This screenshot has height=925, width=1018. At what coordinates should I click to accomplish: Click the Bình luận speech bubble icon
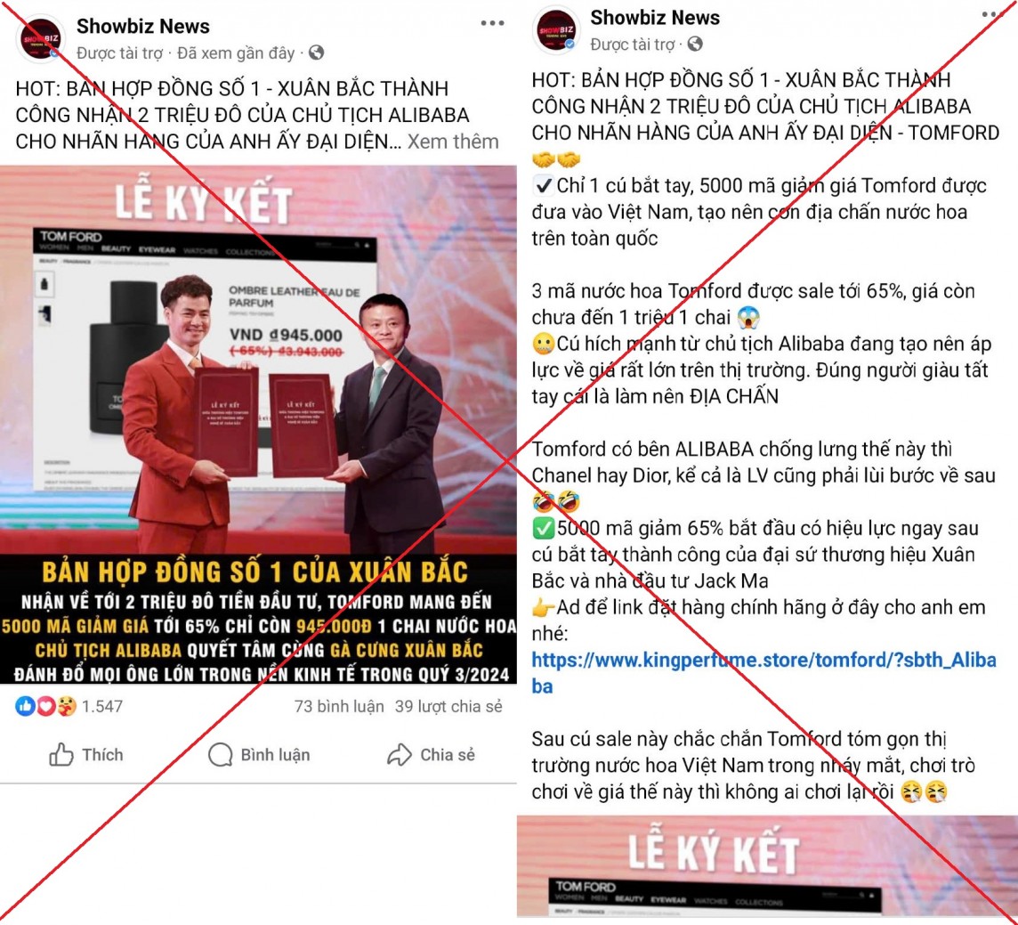pos(220,754)
